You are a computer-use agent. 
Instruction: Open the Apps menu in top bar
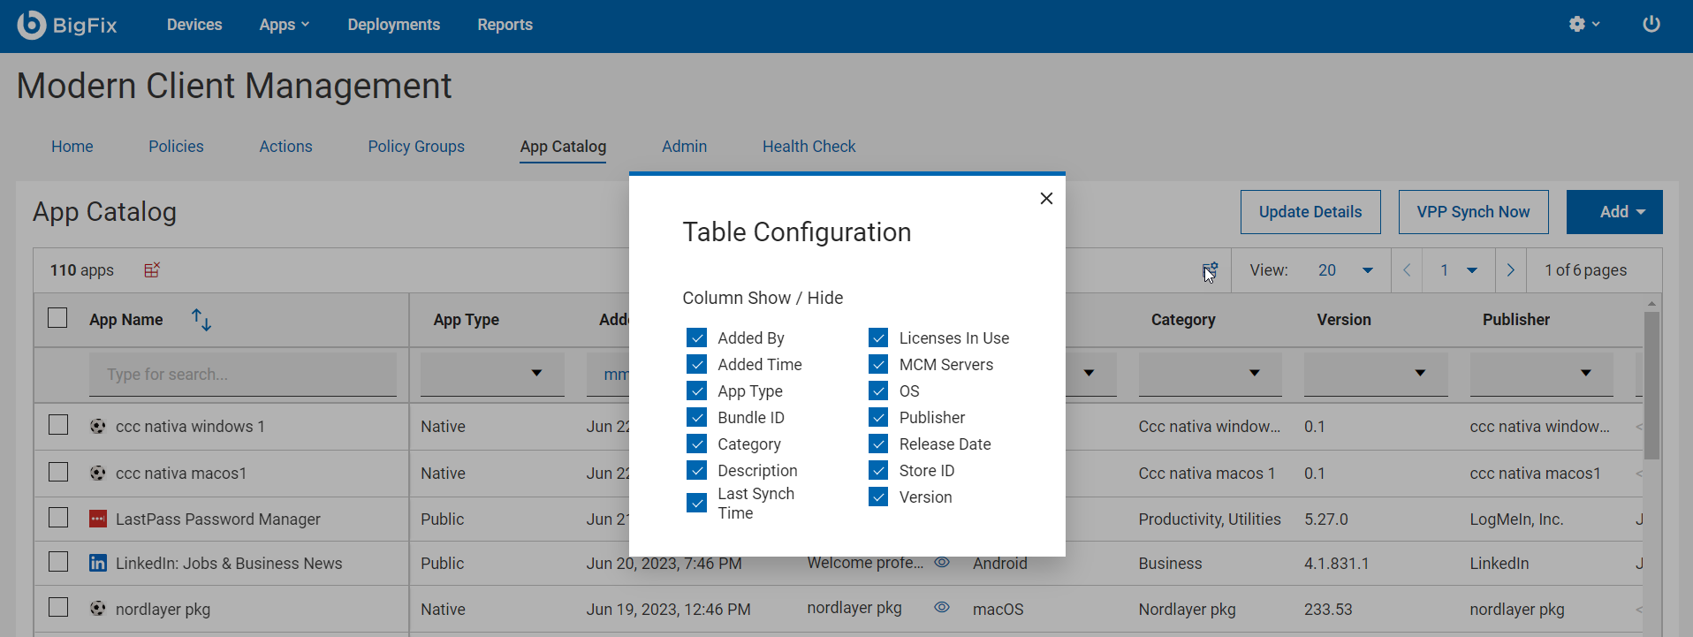pyautogui.click(x=284, y=25)
